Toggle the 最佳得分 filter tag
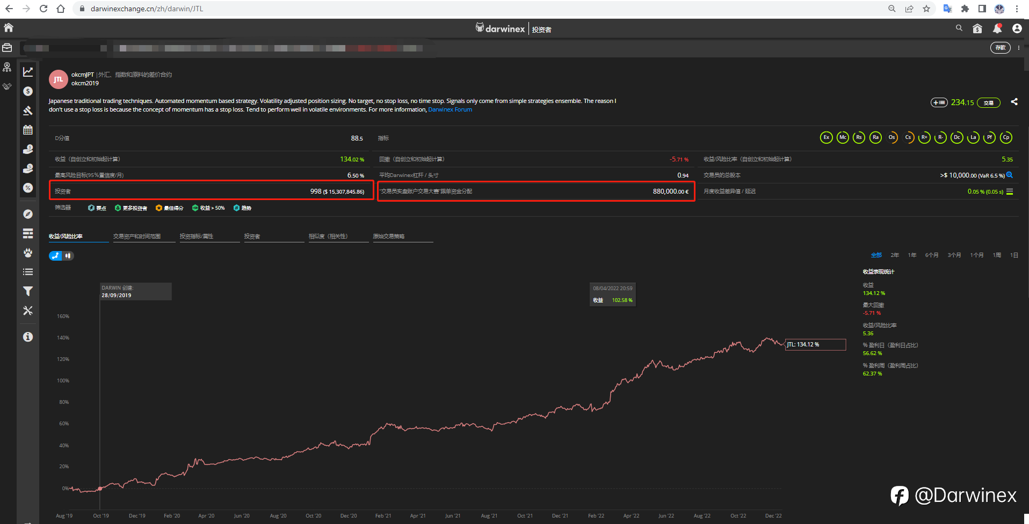The width and height of the screenshot is (1029, 524). [169, 208]
